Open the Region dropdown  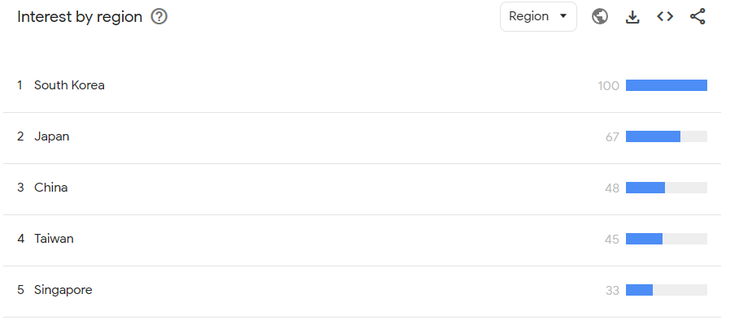[x=538, y=17]
